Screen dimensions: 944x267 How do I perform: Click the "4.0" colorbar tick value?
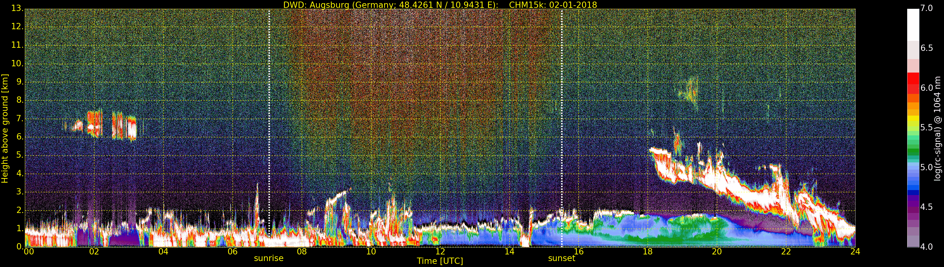point(926,247)
